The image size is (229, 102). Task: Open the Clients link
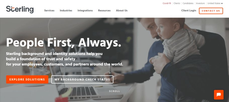pos(177,3)
